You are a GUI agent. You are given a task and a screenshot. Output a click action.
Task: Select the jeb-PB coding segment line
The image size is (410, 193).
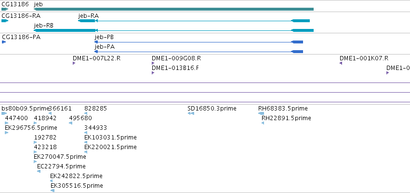[x=194, y=42]
